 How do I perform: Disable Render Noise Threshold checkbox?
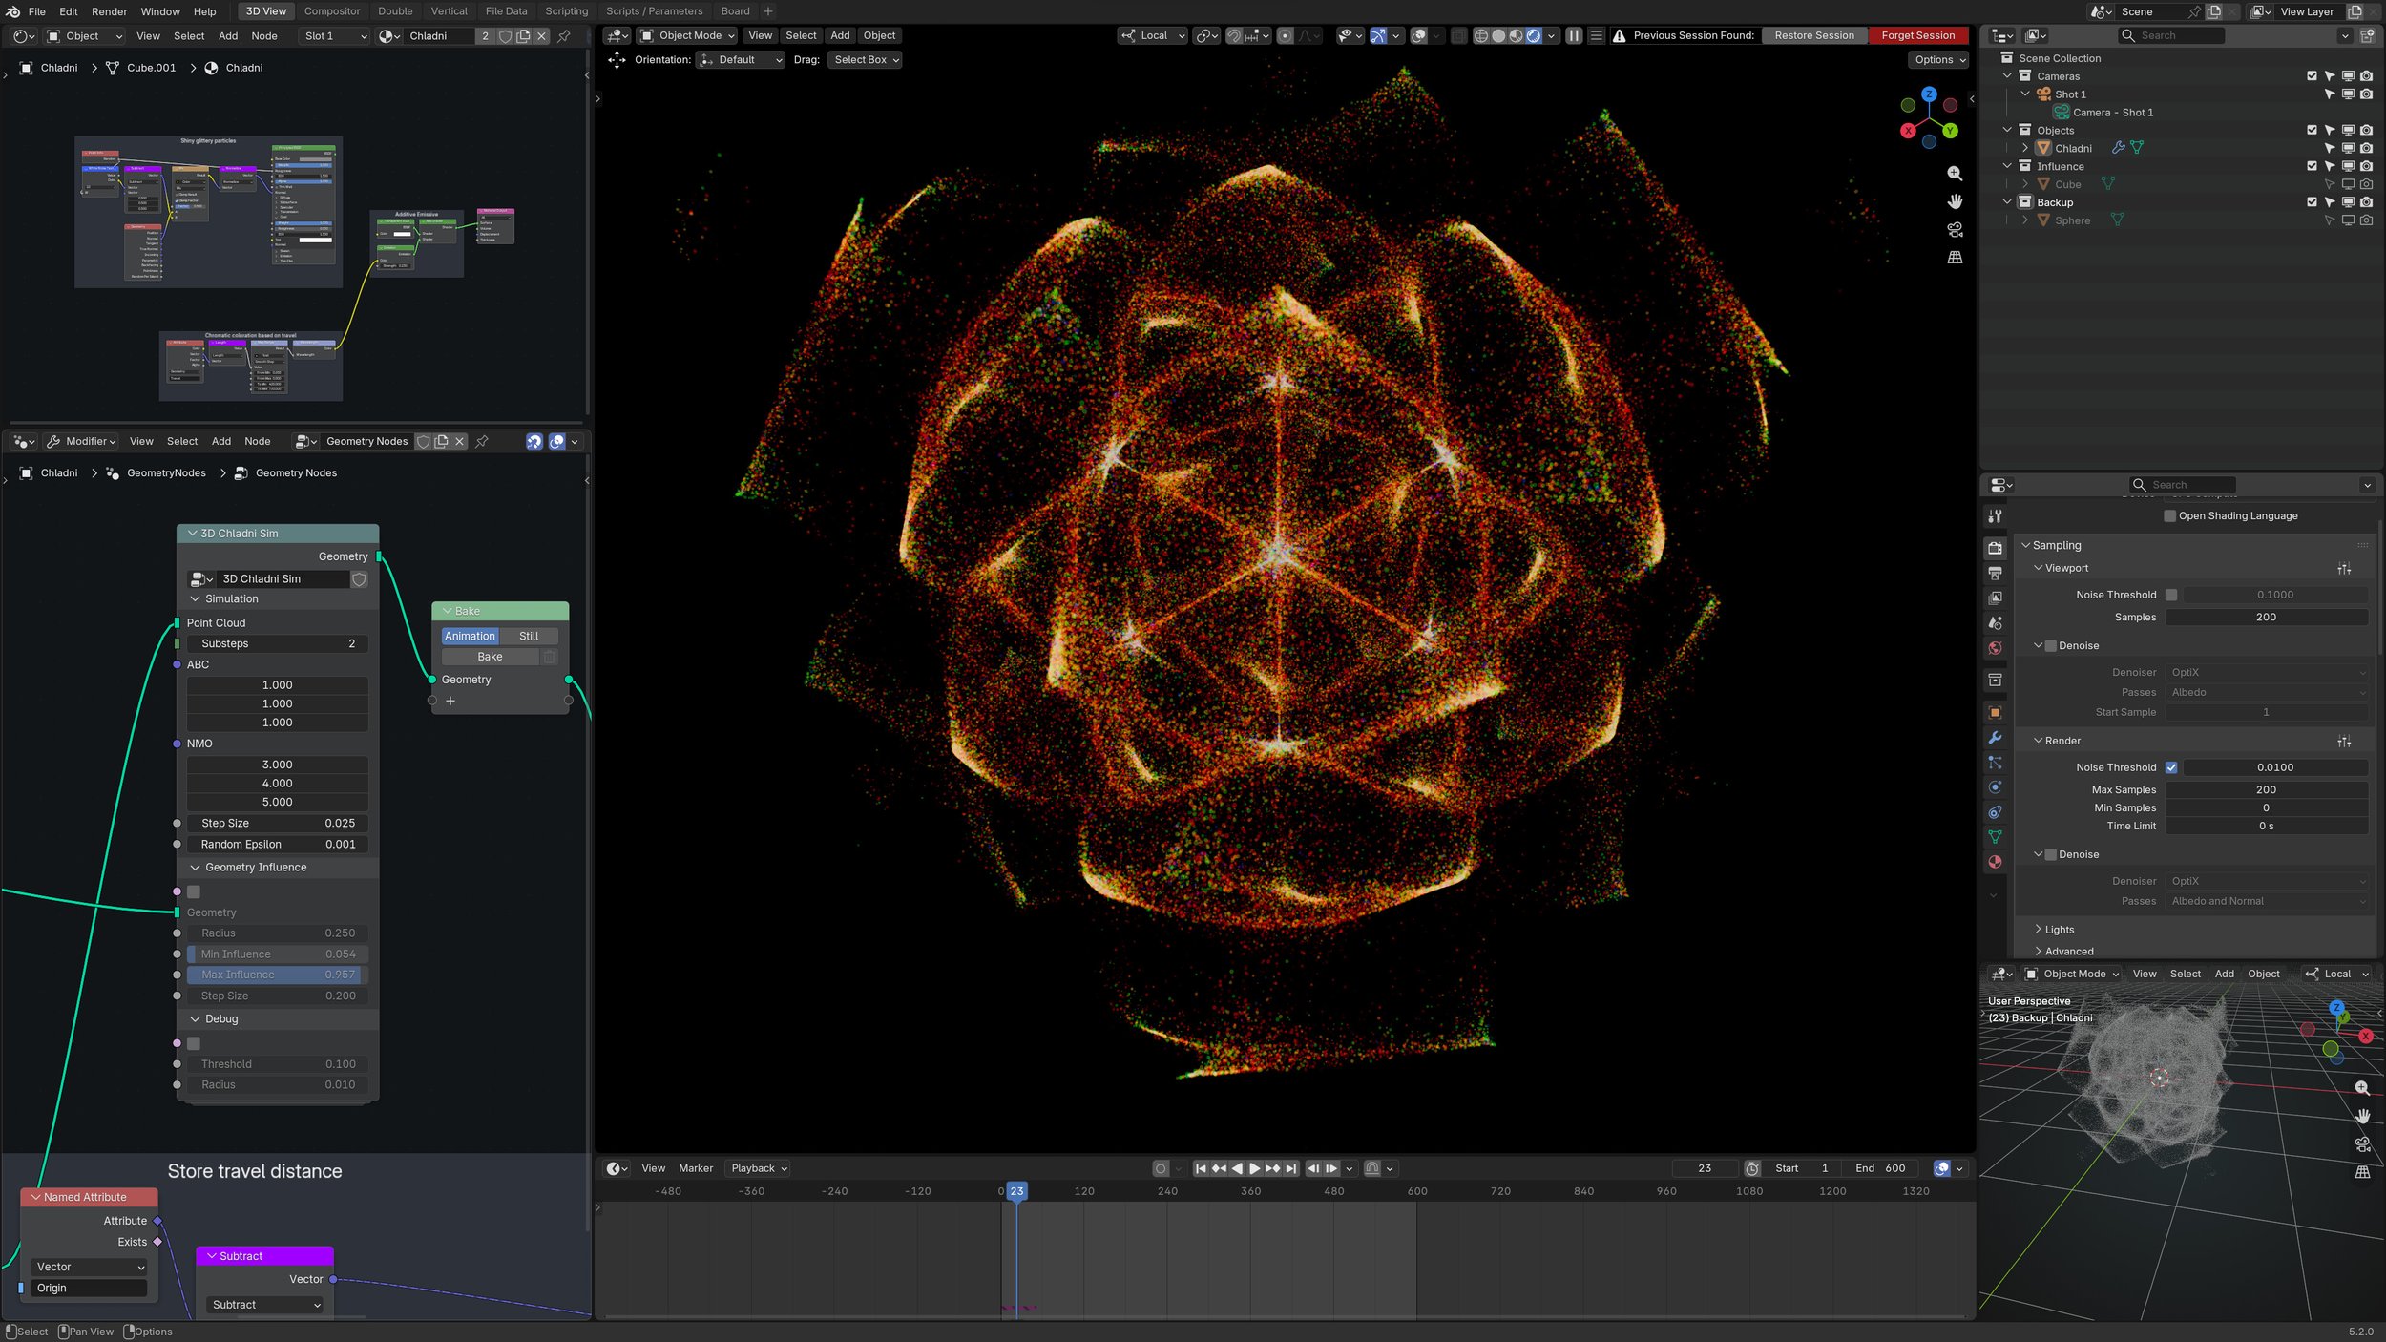click(2171, 767)
